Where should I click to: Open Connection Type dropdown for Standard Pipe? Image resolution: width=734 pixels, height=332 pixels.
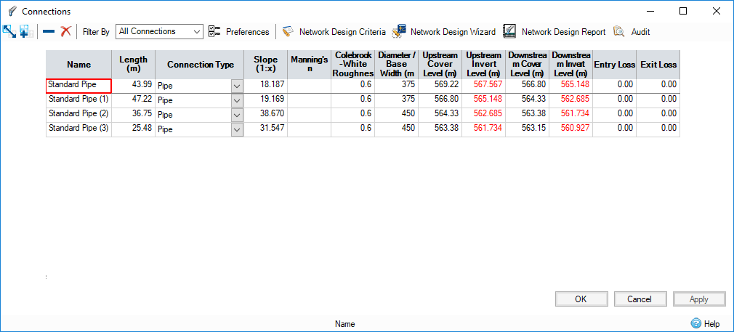(x=237, y=86)
